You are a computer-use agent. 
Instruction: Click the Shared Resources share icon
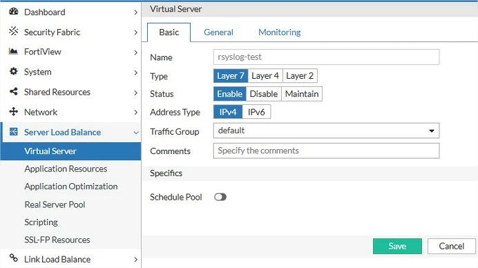click(13, 91)
